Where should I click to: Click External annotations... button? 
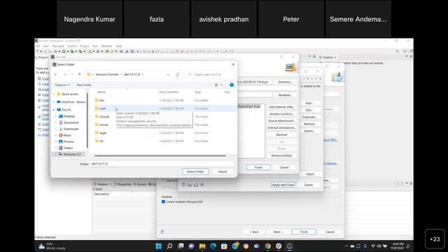click(x=281, y=127)
